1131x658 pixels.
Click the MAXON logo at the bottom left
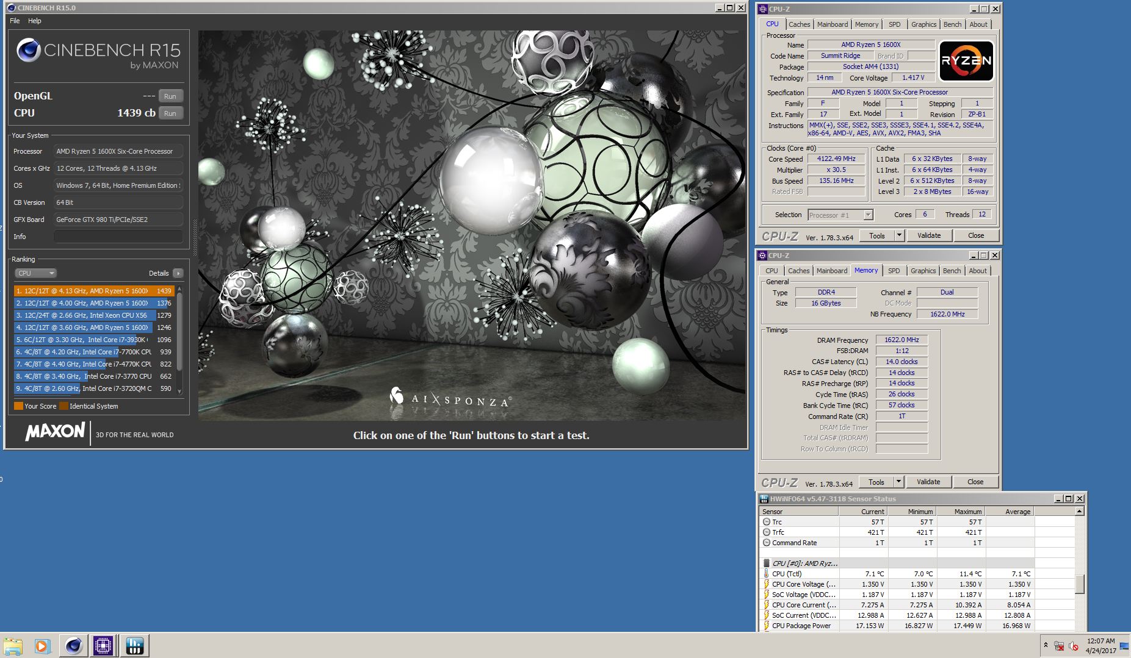(x=55, y=432)
